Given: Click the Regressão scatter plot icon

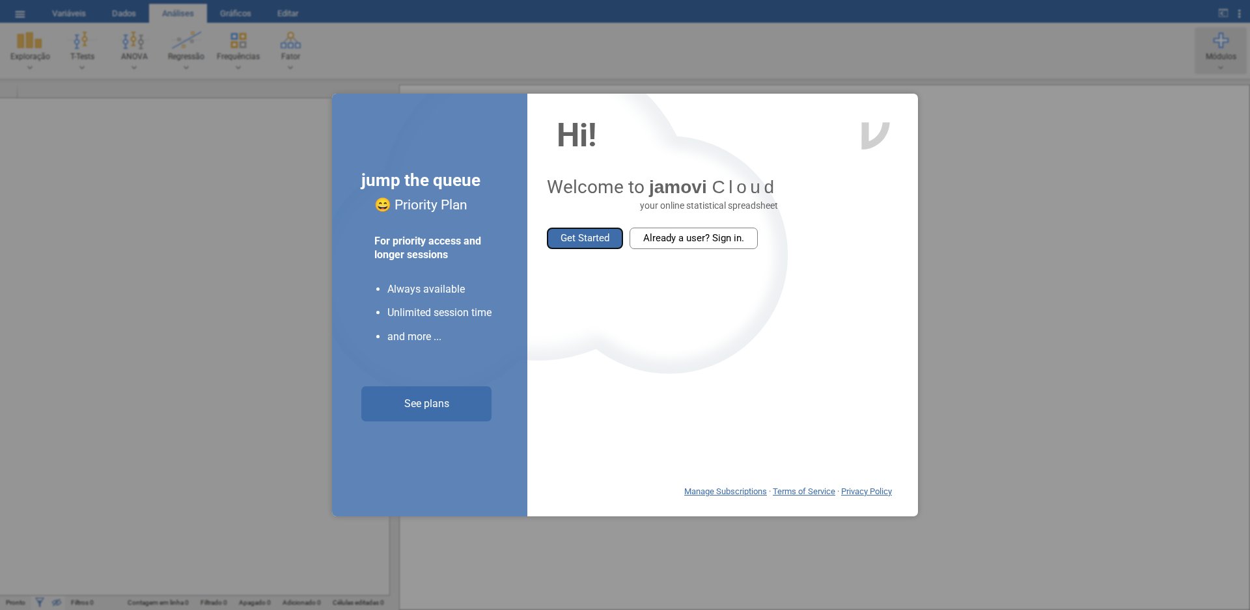Looking at the screenshot, I should click(186, 40).
